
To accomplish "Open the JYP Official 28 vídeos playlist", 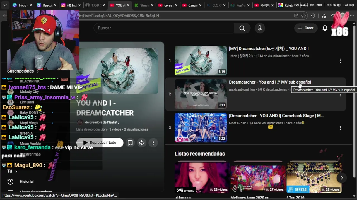I will coord(314,178).
